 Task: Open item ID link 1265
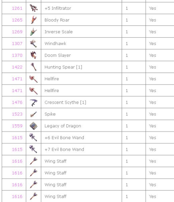pyautogui.click(x=17, y=20)
